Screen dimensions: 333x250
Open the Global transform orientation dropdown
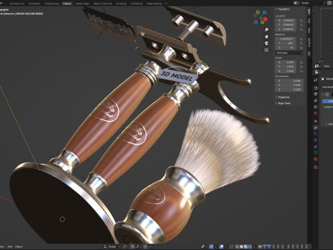point(112,247)
